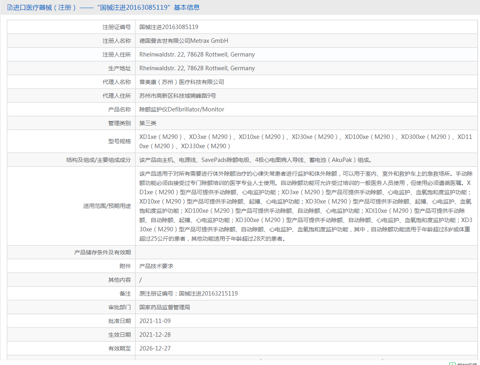This screenshot has height=365, width=480.
Task: Click the 批准日期 label
Action: [119, 321]
